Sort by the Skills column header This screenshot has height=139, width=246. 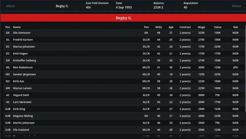(158, 27)
